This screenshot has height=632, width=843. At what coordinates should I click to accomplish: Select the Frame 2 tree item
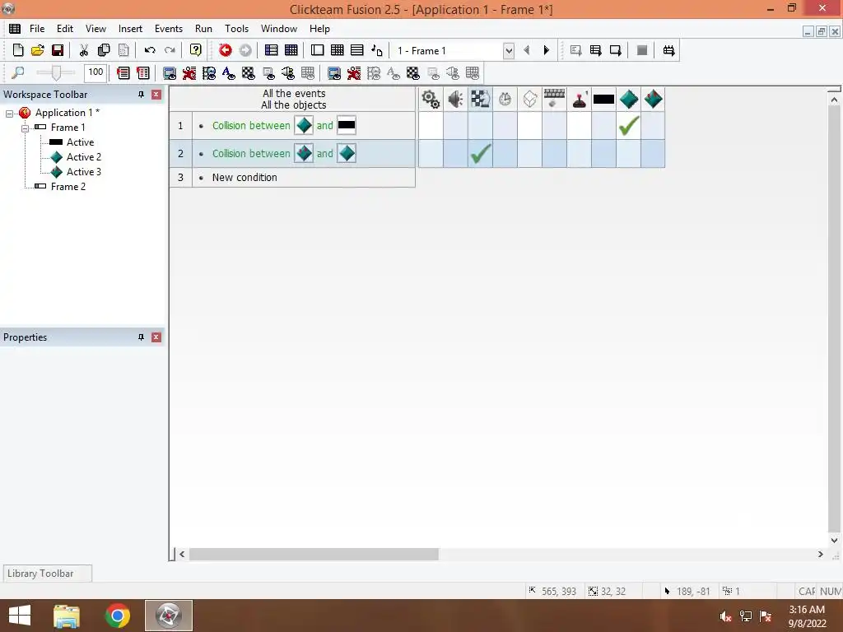pos(68,187)
